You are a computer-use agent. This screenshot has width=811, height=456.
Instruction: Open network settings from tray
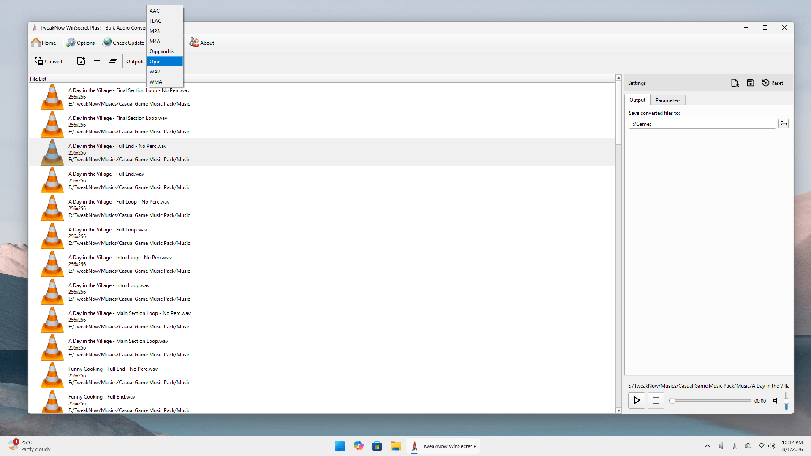[761, 446]
